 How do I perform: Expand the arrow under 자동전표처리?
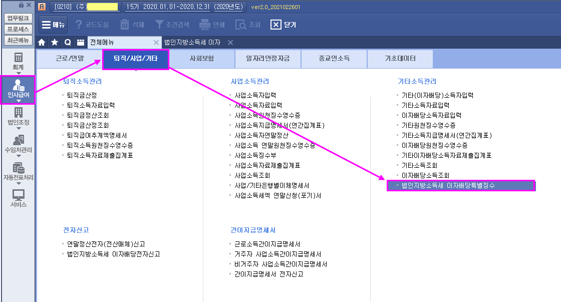[x=19, y=184]
